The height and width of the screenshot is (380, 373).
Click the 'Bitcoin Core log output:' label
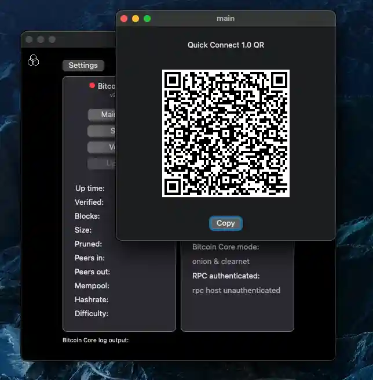[96, 340]
